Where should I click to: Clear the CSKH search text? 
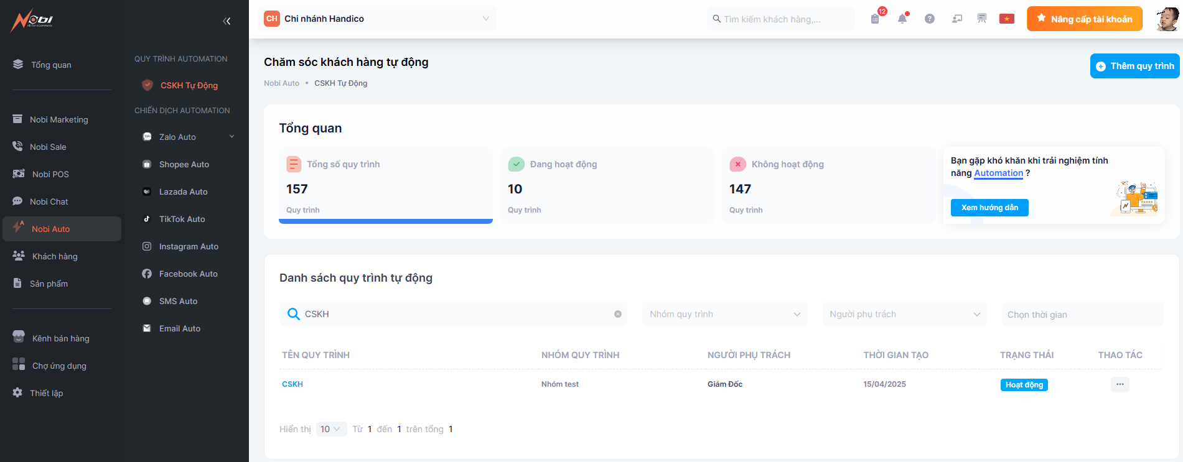coord(617,314)
